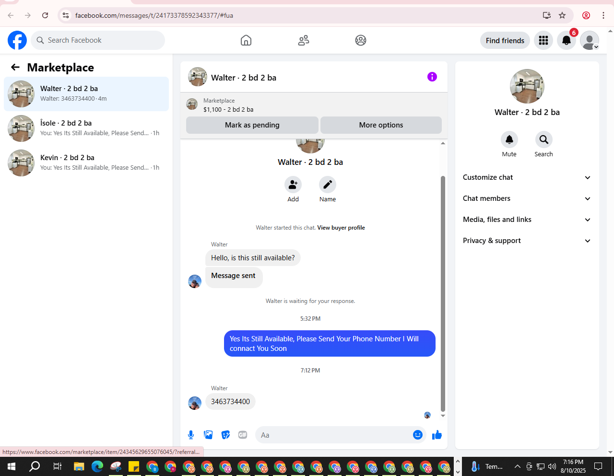Viewport: 614px width, 476px height.
Task: Go back using Marketplace back arrow
Action: (x=15, y=67)
